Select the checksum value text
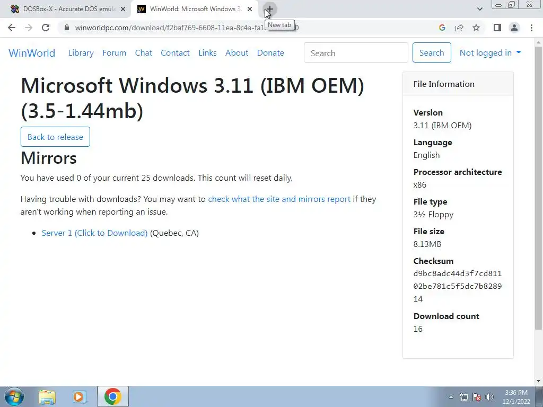 pyautogui.click(x=458, y=286)
